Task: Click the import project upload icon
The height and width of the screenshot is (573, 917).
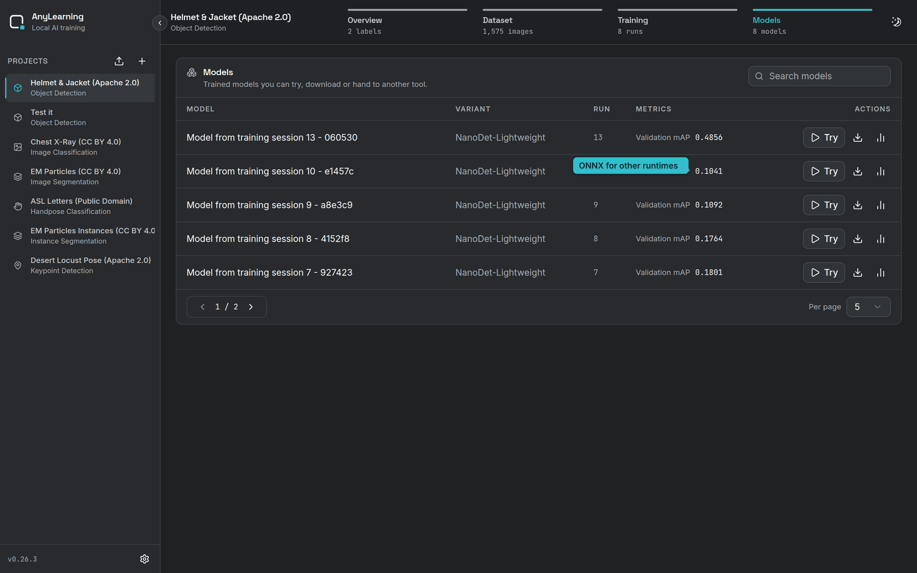Action: 119,61
